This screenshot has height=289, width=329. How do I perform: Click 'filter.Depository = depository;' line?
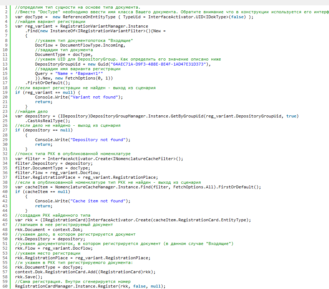[54, 163]
